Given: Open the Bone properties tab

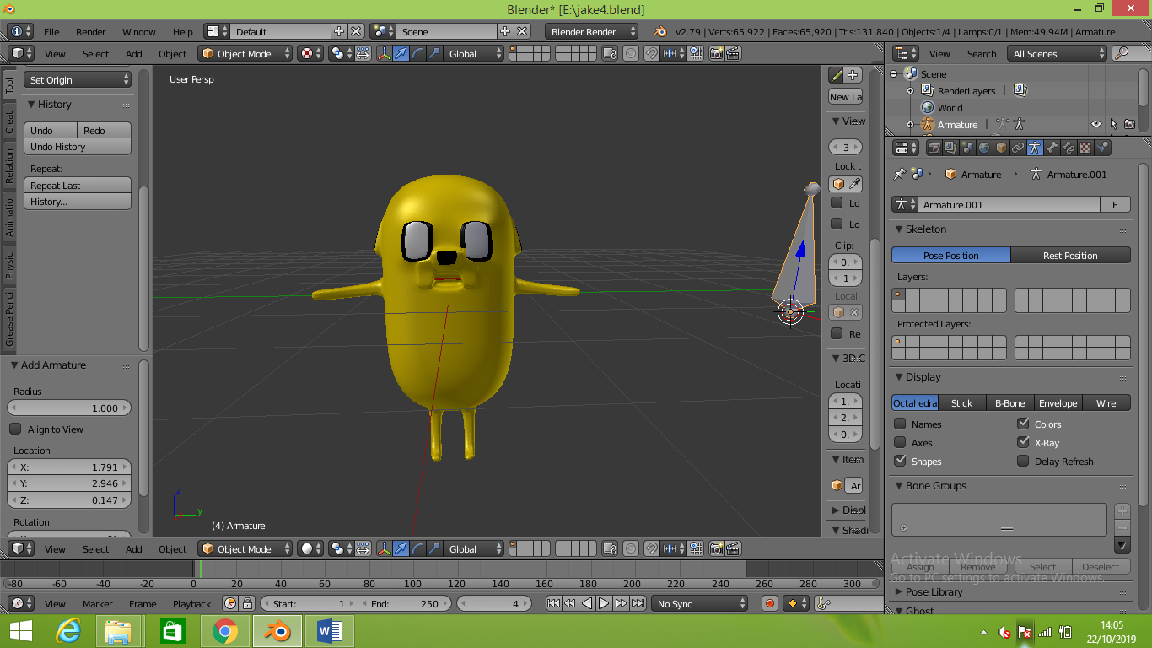Looking at the screenshot, I should [1052, 148].
